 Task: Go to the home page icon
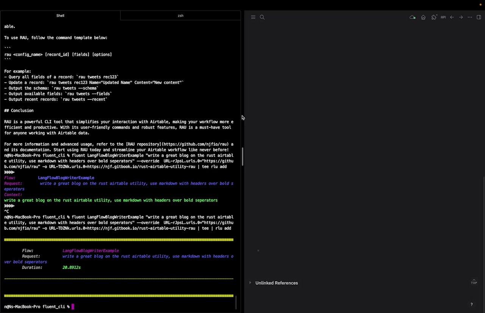423,17
